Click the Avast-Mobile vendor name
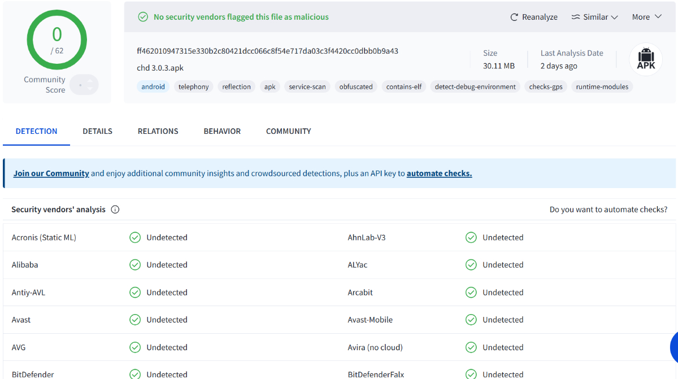Image resolution: width=678 pixels, height=379 pixels. click(x=370, y=320)
